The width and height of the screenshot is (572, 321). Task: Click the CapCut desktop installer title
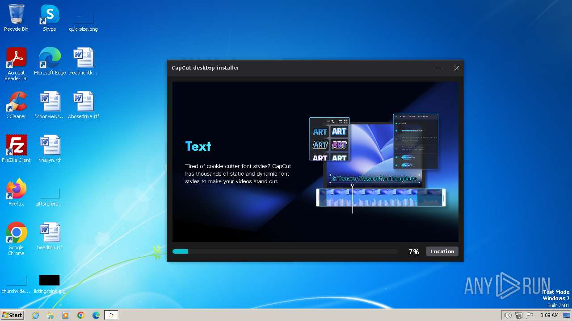(x=206, y=68)
